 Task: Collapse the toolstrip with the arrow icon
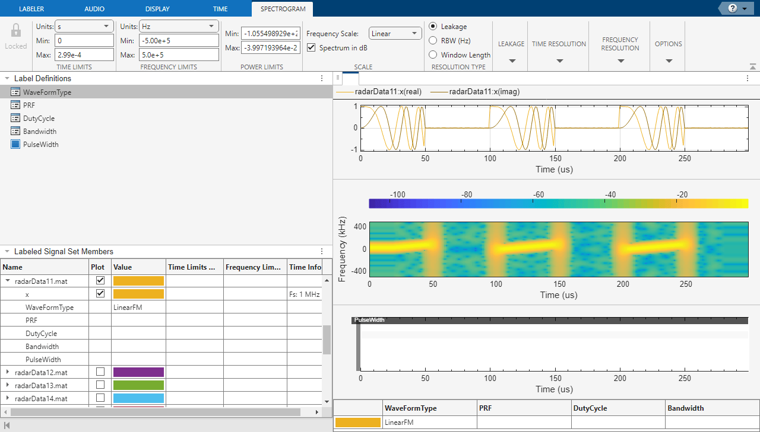753,66
